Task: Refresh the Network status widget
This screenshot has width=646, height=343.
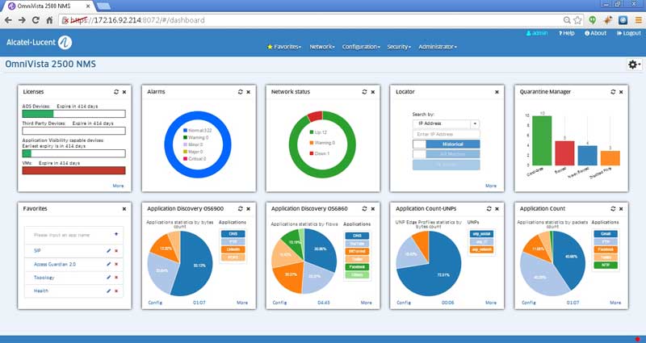Action: tap(364, 92)
